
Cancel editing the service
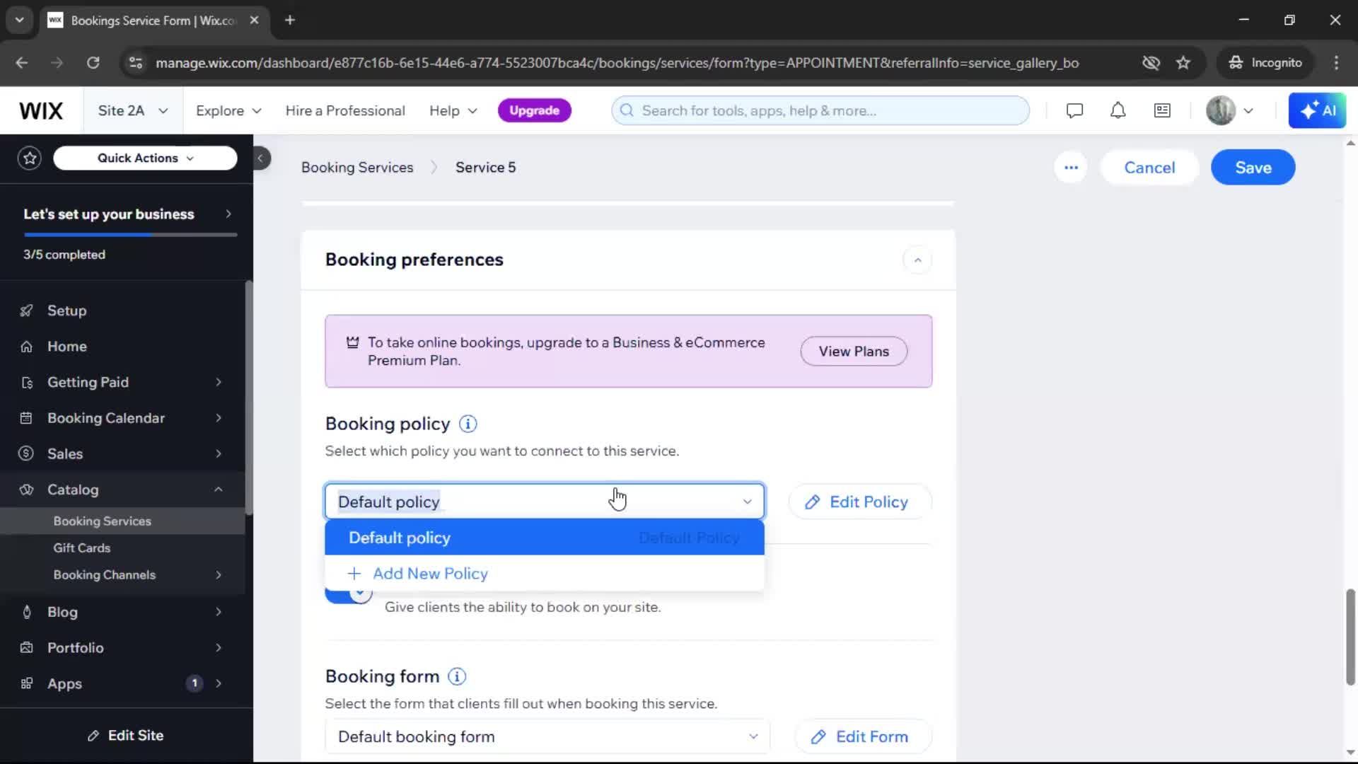[x=1149, y=168]
